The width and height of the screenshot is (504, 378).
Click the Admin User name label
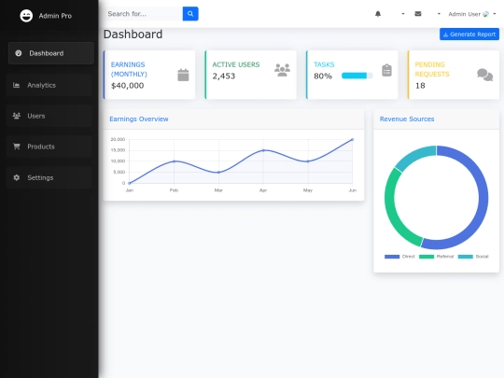click(464, 14)
